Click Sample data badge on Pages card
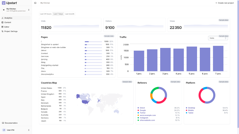 pyautogui.click(x=109, y=36)
